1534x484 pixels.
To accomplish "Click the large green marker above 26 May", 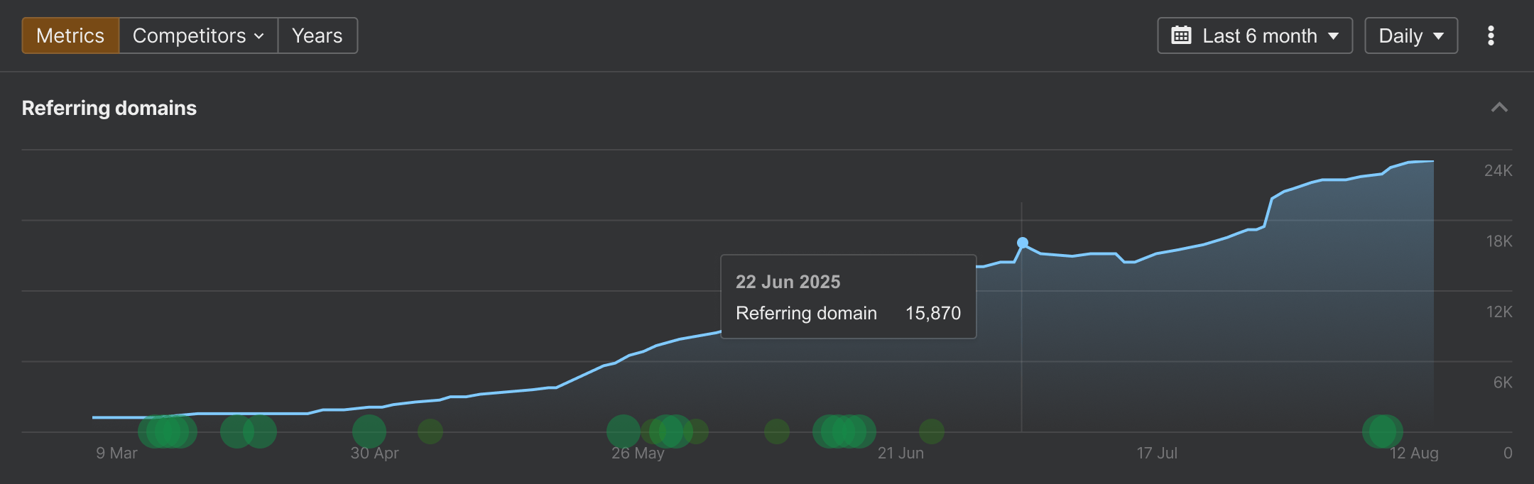I will [623, 431].
